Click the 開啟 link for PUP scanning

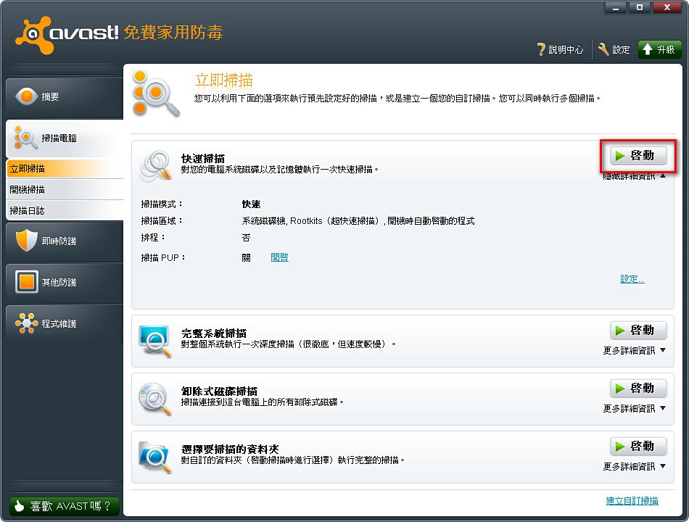point(279,257)
